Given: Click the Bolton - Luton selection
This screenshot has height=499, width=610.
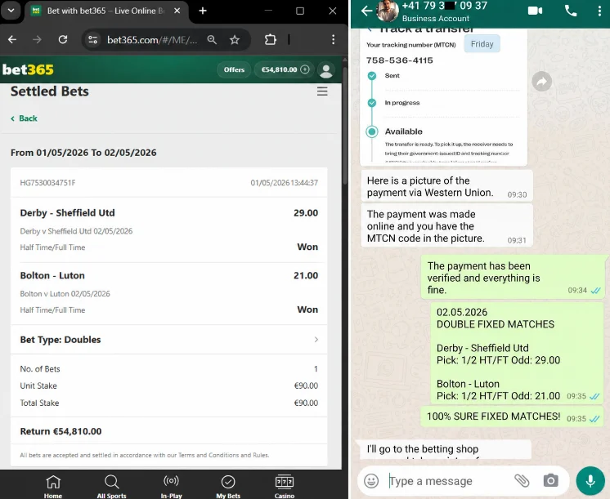Looking at the screenshot, I should [x=52, y=275].
